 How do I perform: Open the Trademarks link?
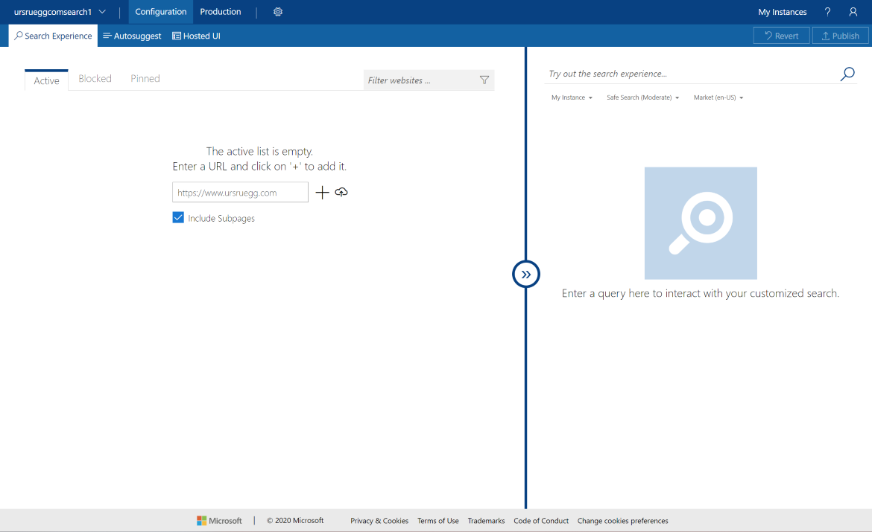pos(486,520)
